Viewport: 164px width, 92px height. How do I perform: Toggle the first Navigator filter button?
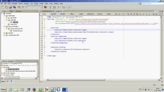pyautogui.click(x=8, y=81)
